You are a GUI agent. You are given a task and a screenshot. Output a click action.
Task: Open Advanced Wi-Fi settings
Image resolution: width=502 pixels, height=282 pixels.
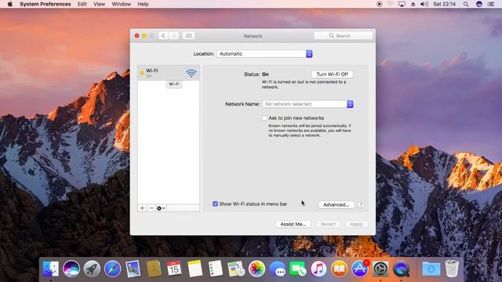tap(336, 204)
